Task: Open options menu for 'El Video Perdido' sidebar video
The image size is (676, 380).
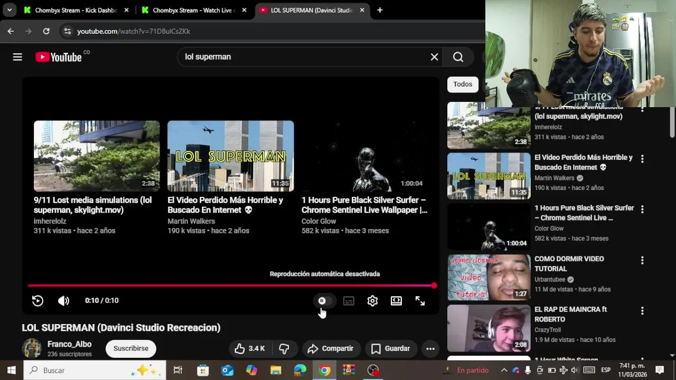Action: click(642, 158)
